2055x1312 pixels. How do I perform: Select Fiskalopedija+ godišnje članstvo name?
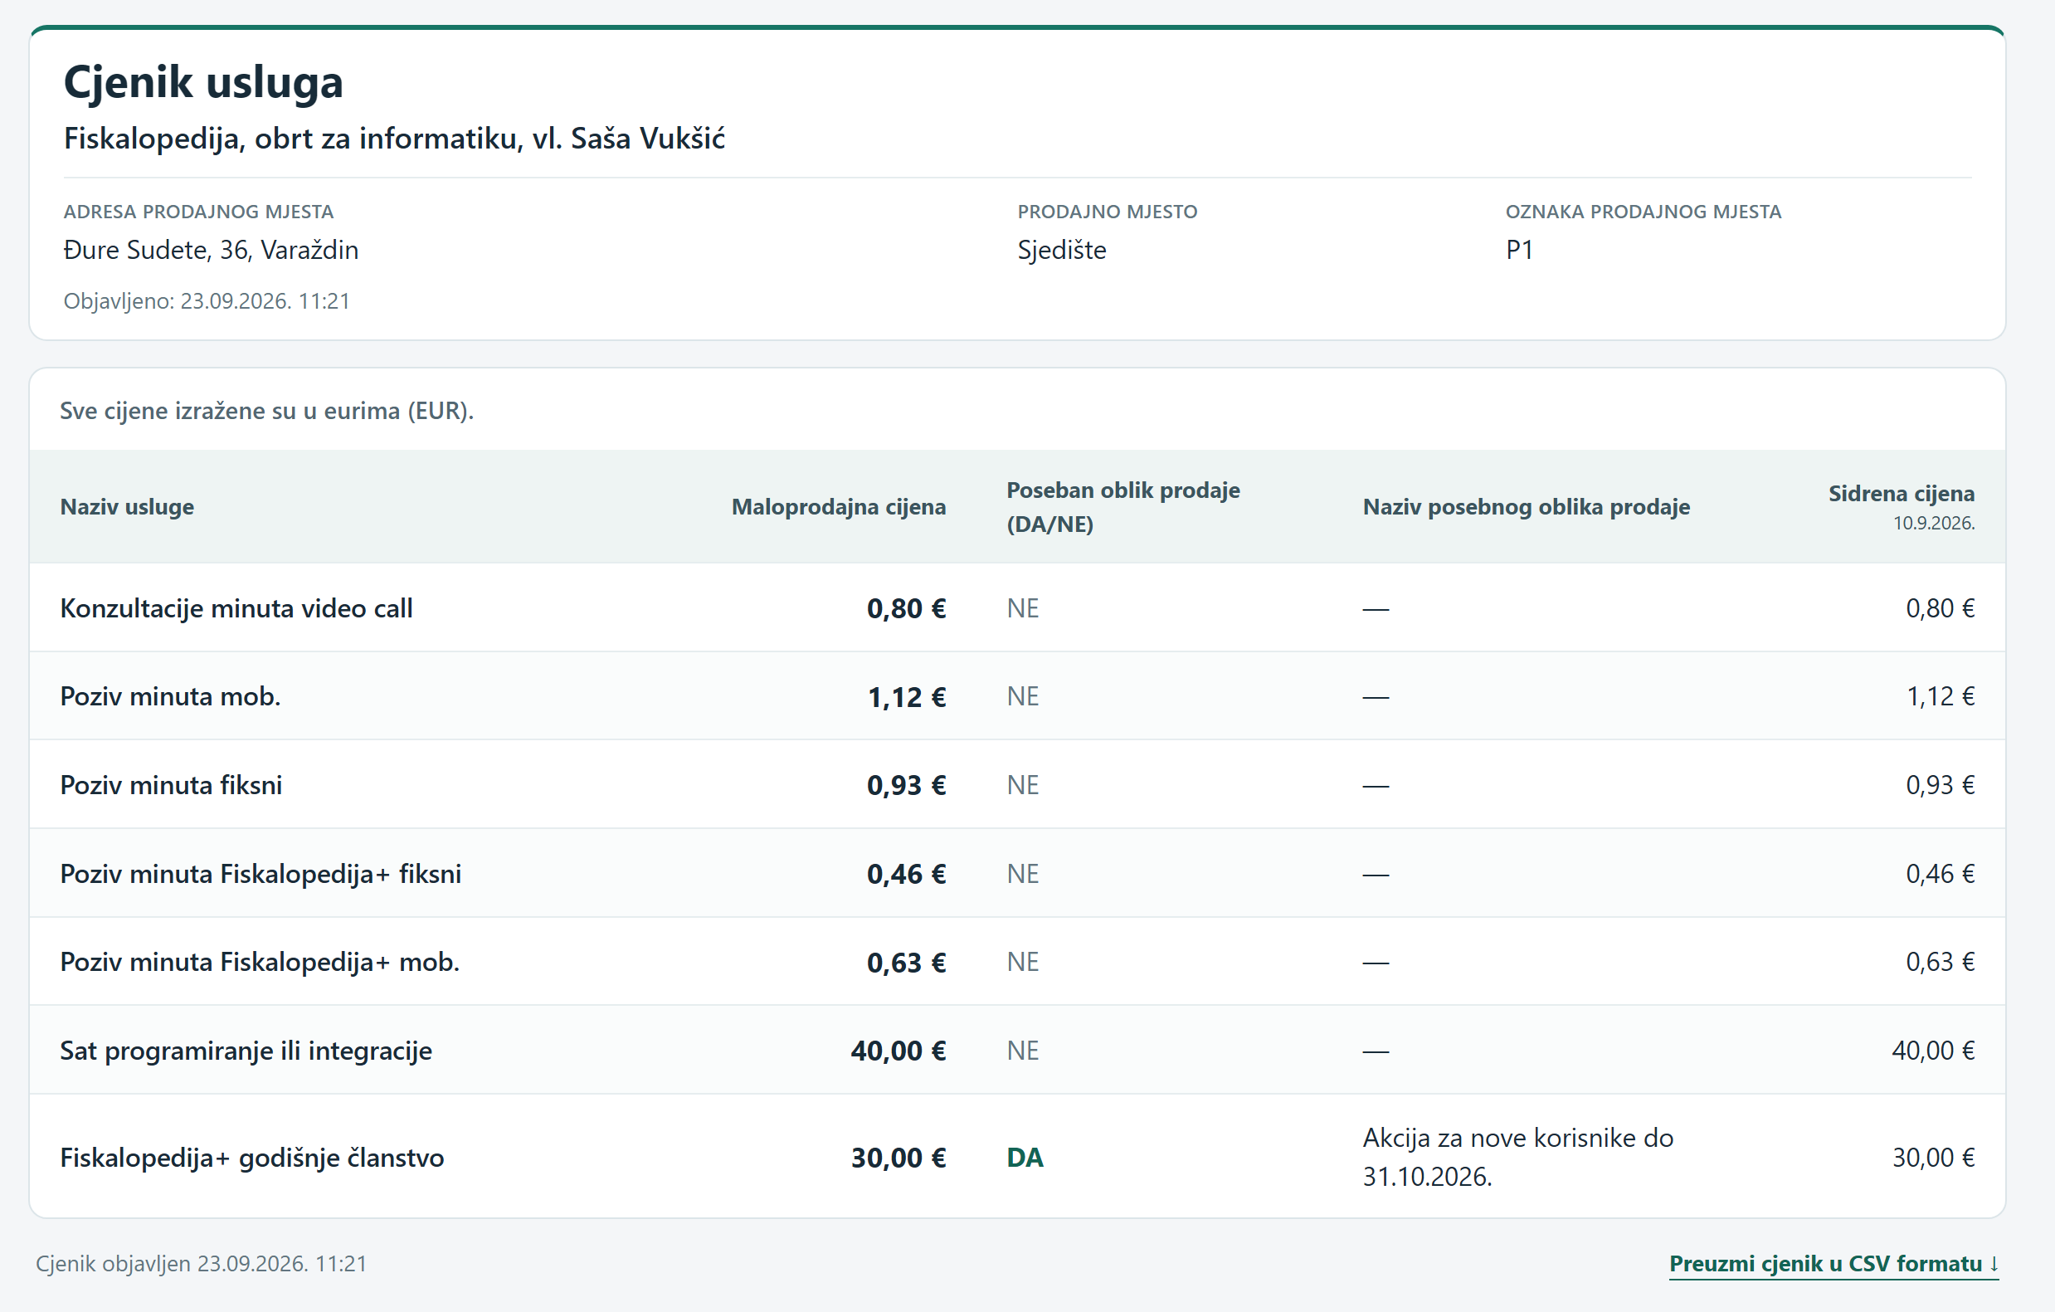point(251,1158)
